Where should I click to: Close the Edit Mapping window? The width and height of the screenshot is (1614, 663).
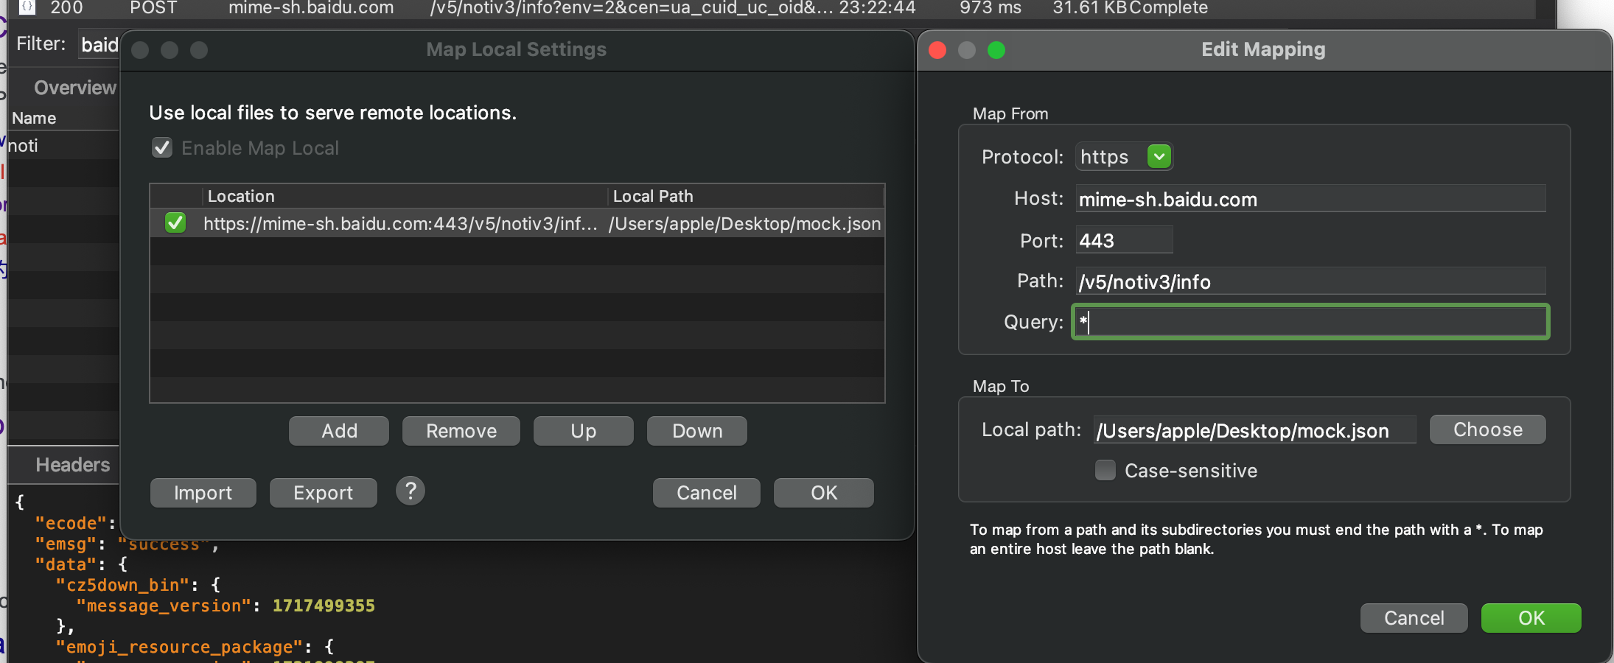pos(937,50)
